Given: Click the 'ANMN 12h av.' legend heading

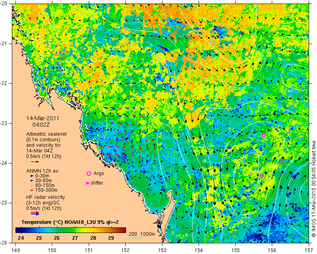Looking at the screenshot, I should [x=43, y=171].
